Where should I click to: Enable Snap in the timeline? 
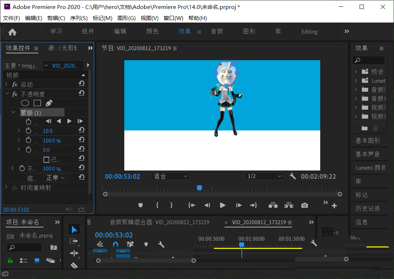(x=115, y=244)
